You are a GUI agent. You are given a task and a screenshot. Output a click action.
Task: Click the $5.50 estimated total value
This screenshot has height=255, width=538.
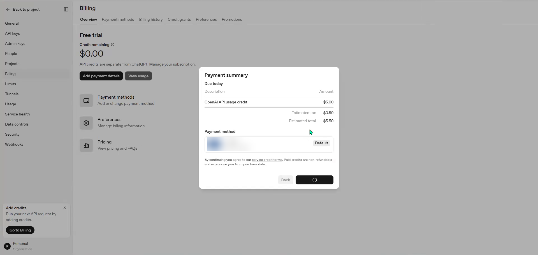pyautogui.click(x=328, y=121)
